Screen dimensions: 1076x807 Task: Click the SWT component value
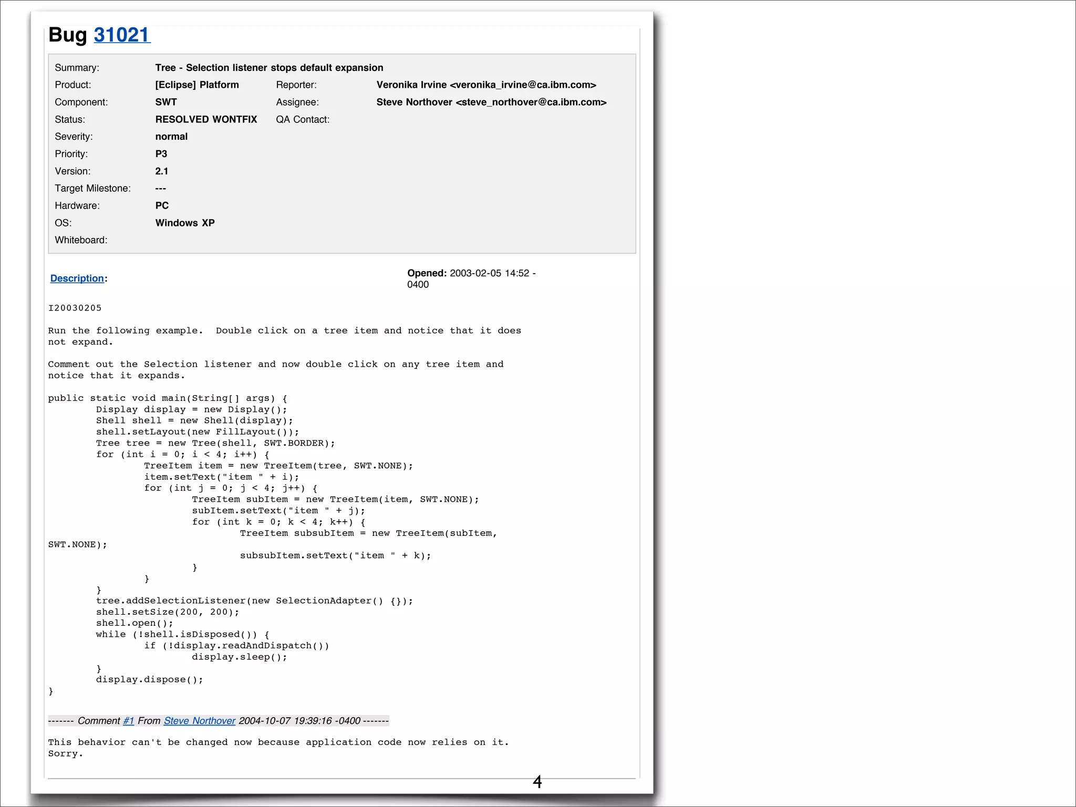[x=166, y=102]
